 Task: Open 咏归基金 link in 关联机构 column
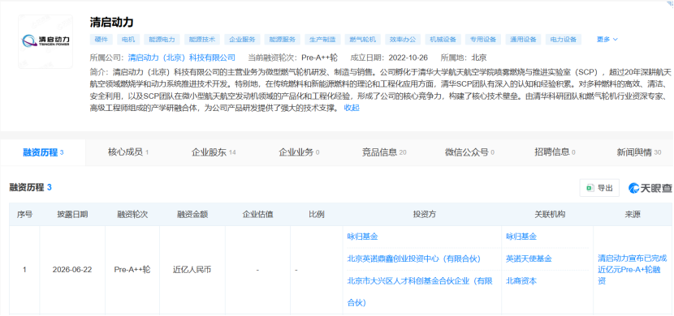(x=521, y=237)
